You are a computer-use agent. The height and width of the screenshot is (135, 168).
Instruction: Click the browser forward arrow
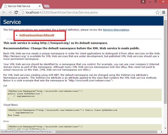tap(10, 12)
